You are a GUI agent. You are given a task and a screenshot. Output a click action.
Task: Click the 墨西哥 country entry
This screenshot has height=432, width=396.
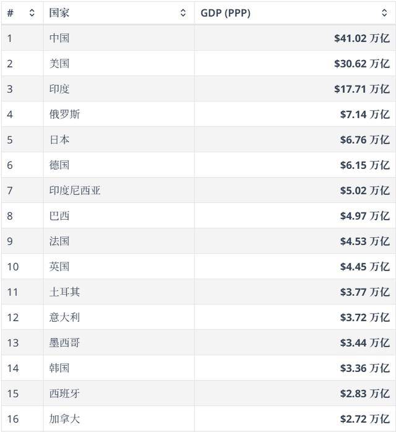64,343
